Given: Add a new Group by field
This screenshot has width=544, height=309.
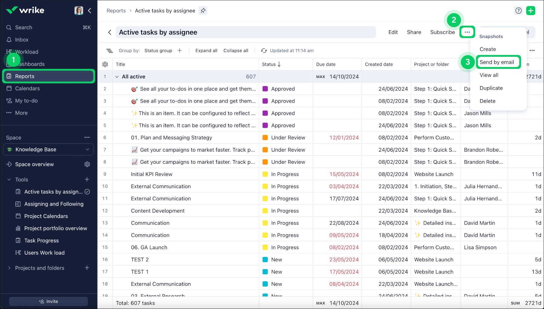Looking at the screenshot, I should point(179,50).
